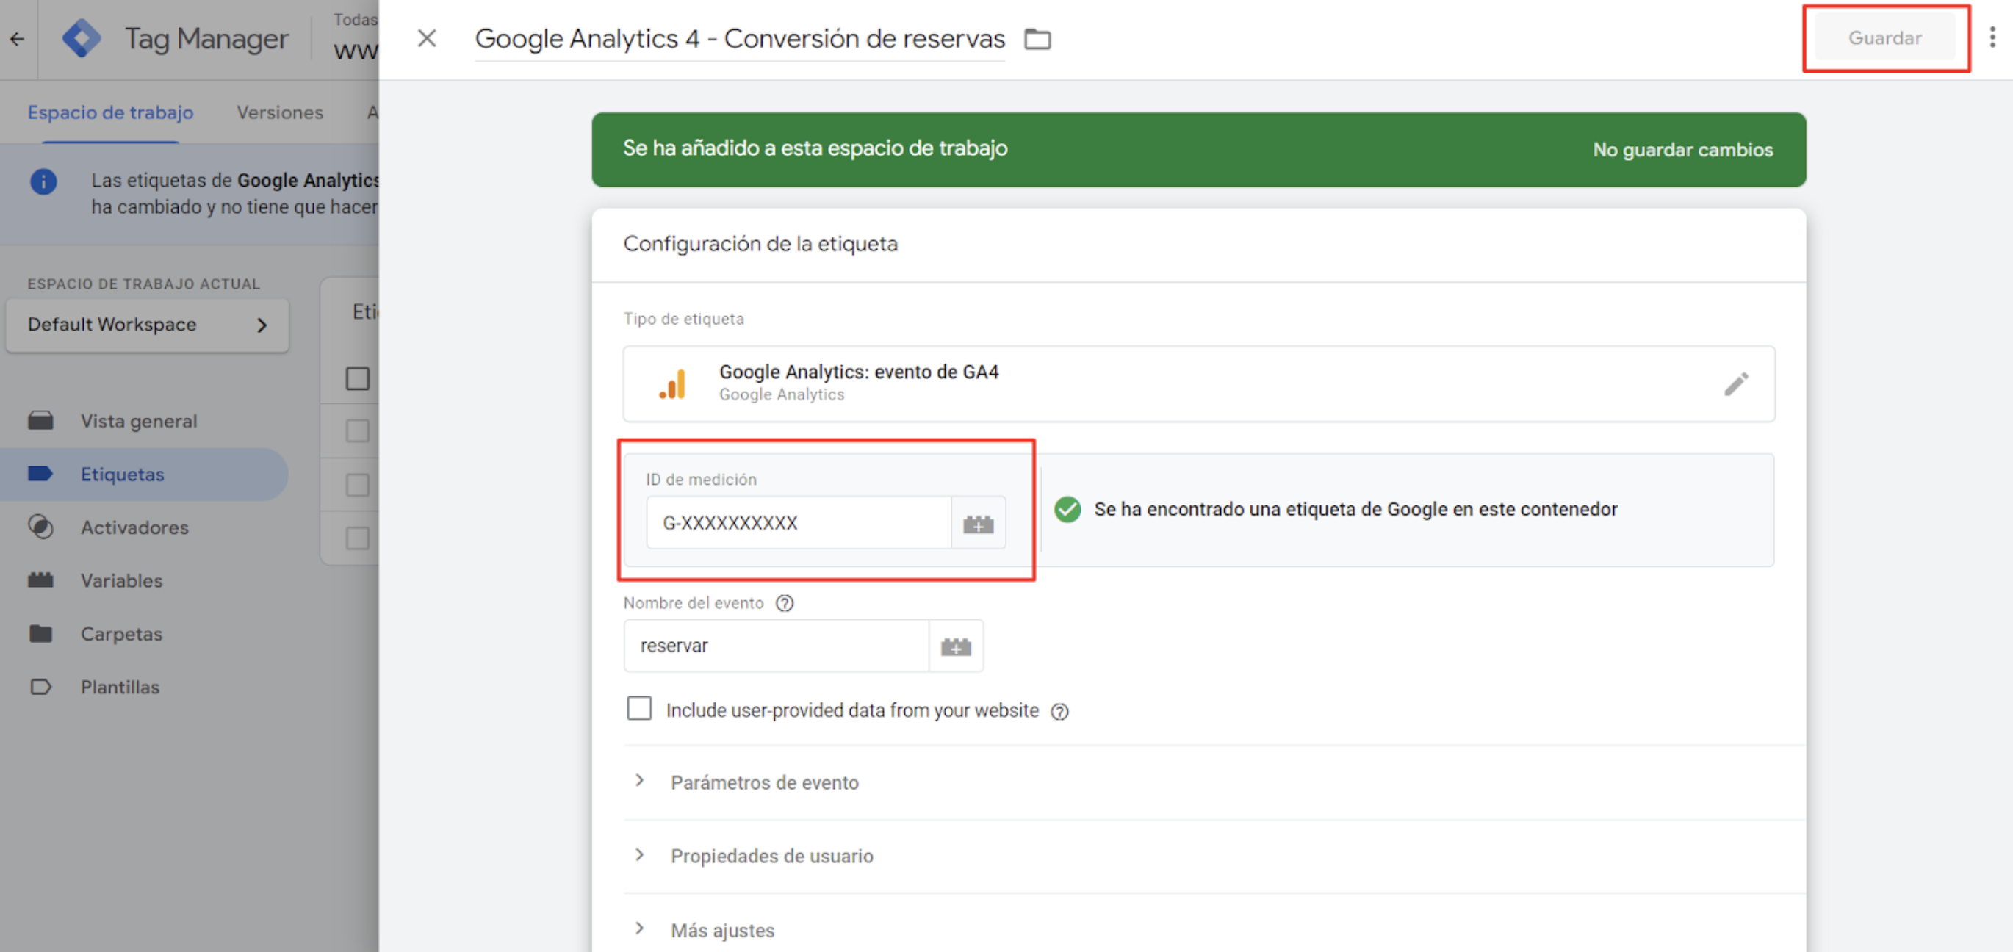Click variable picker icon beside reservar field
The width and height of the screenshot is (2013, 952).
click(956, 646)
